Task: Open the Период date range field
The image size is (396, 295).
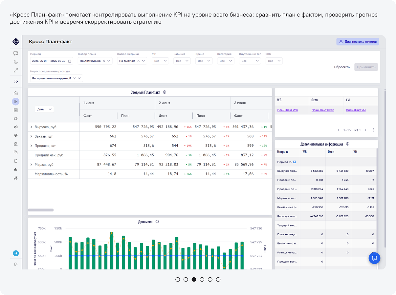Action: coord(51,61)
